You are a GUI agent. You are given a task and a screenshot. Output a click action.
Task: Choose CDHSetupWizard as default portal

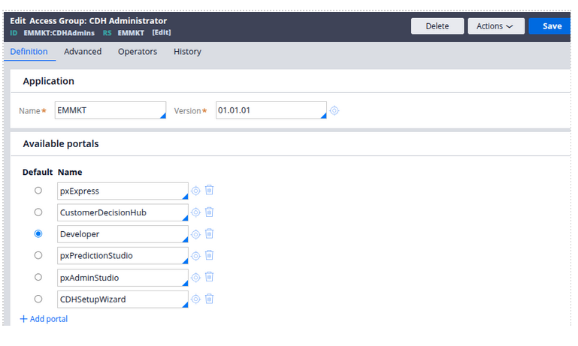38,299
